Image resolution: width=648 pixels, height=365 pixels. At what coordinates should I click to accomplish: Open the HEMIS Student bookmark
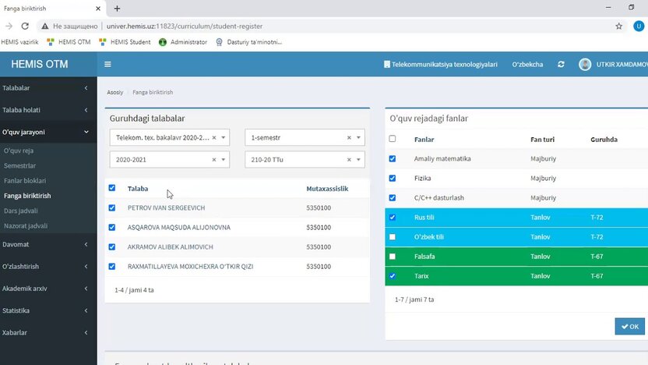coord(129,41)
